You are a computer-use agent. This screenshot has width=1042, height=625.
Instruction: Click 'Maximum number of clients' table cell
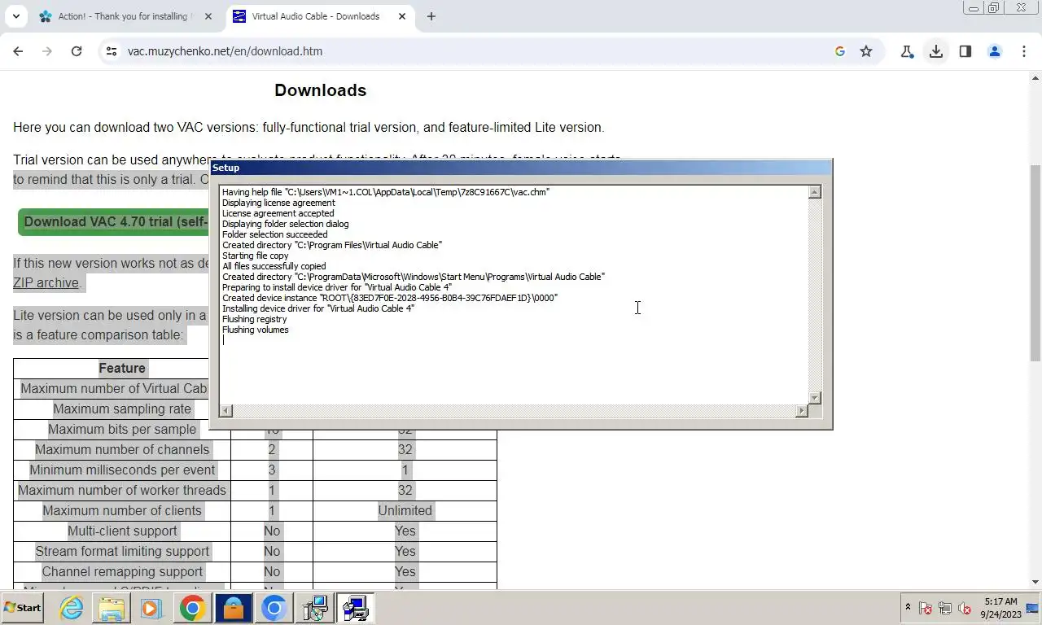[122, 510]
